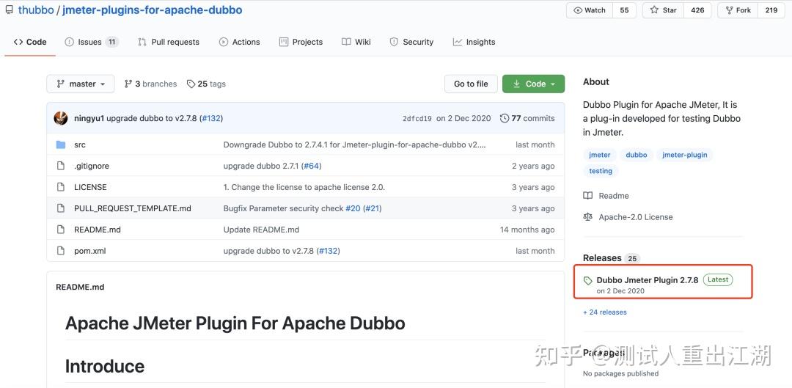792x388 pixels.
Task: Click the README.md file icon
Action: (x=61, y=230)
